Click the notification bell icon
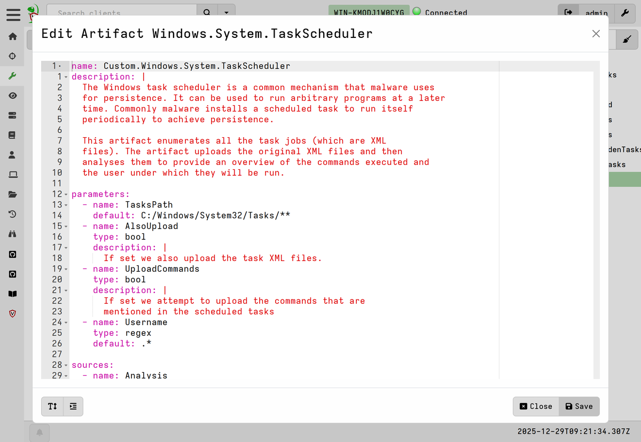The image size is (641, 442). click(x=40, y=432)
